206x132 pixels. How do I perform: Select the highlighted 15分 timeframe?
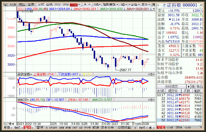[x=74, y=5]
